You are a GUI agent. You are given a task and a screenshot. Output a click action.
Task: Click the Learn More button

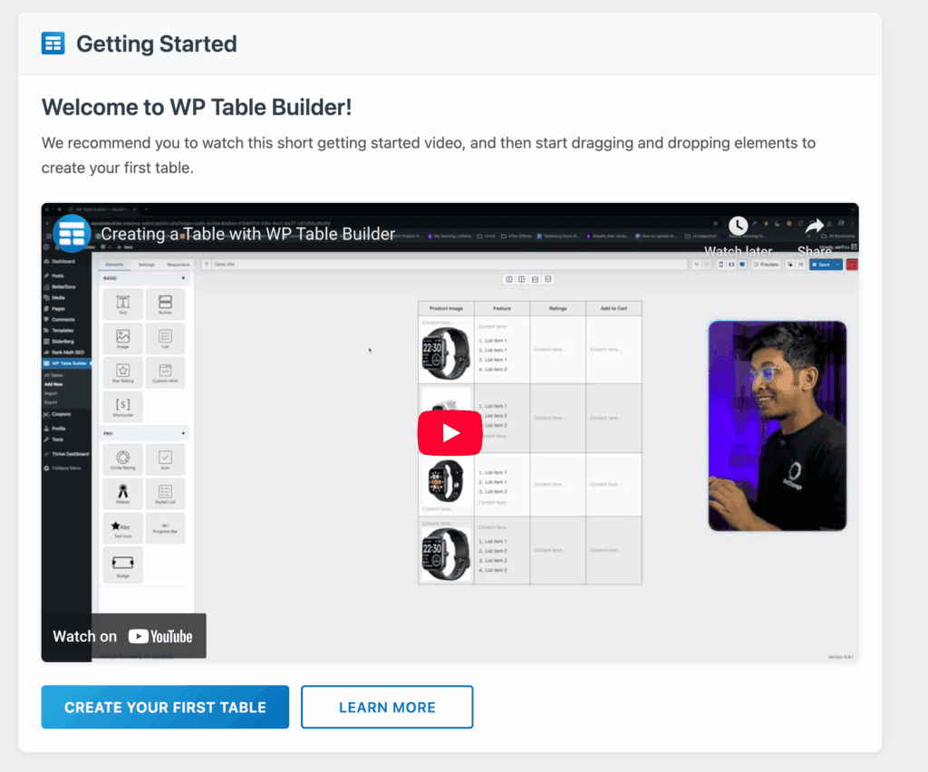[387, 707]
